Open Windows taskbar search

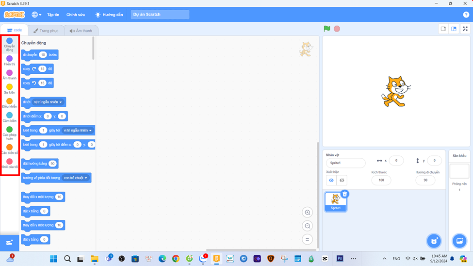pyautogui.click(x=67, y=259)
